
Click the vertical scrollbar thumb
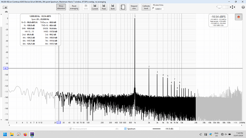(1, 62)
